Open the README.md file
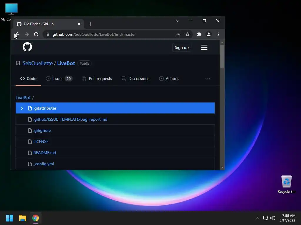 click(45, 153)
